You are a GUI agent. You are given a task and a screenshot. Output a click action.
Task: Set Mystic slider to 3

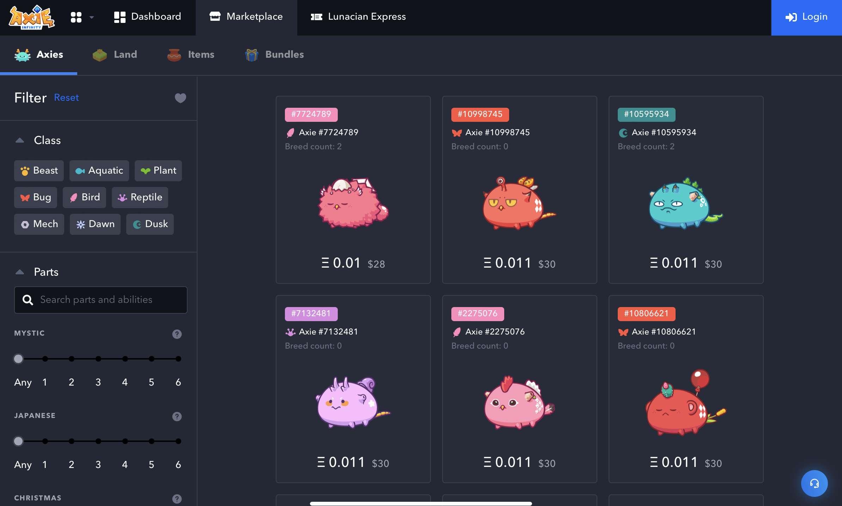point(98,359)
